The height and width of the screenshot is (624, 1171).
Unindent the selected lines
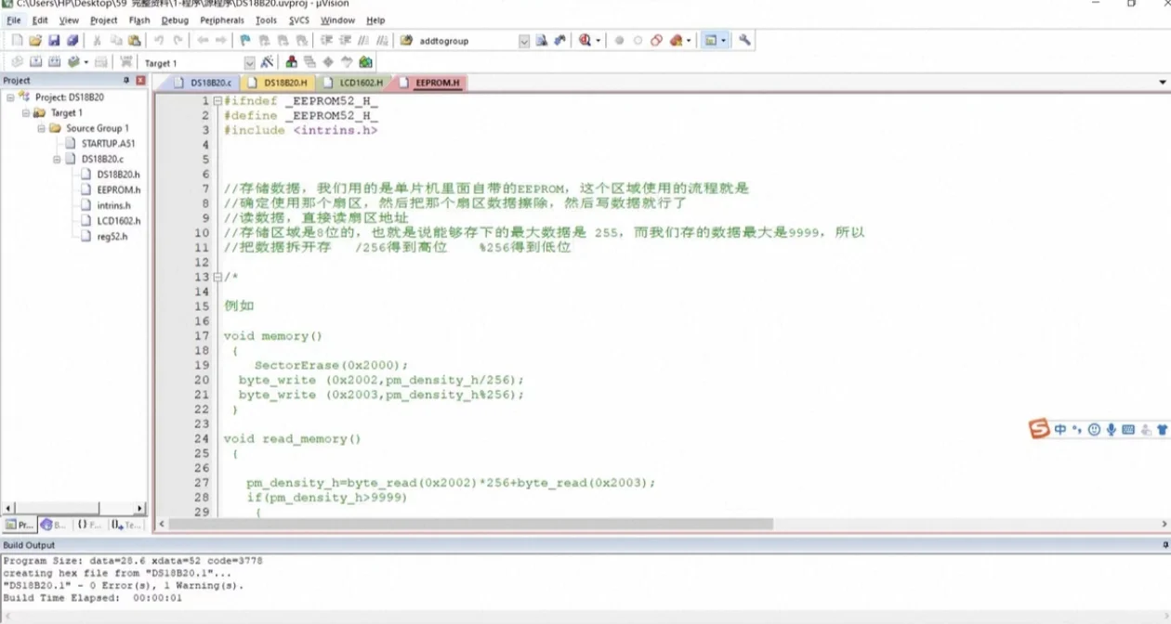345,41
